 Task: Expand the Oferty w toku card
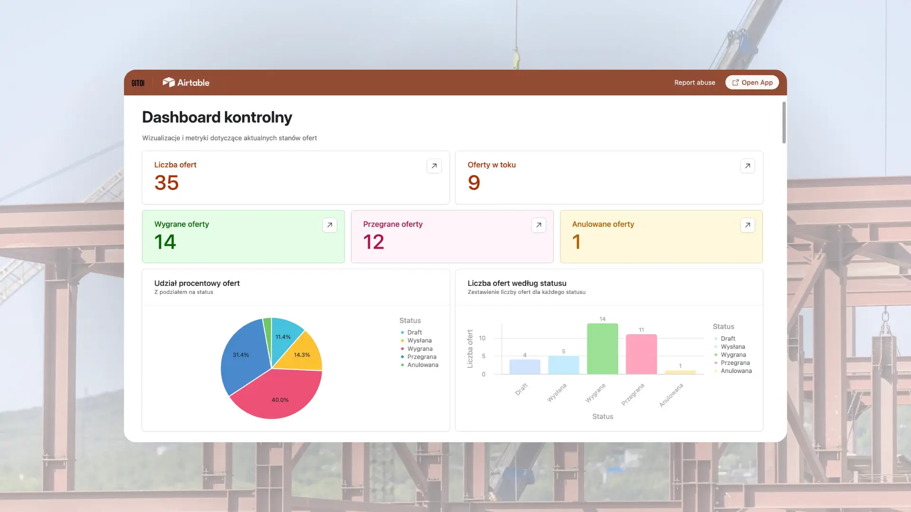tap(747, 166)
